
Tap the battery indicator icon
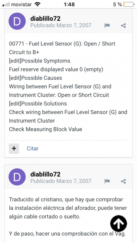coord(129,5)
